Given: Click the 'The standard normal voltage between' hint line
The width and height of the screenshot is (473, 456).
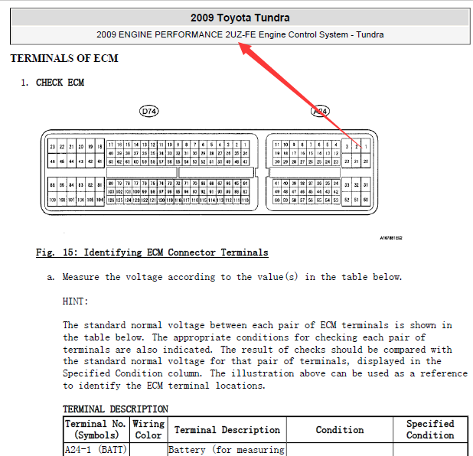Looking at the screenshot, I should 257,325.
